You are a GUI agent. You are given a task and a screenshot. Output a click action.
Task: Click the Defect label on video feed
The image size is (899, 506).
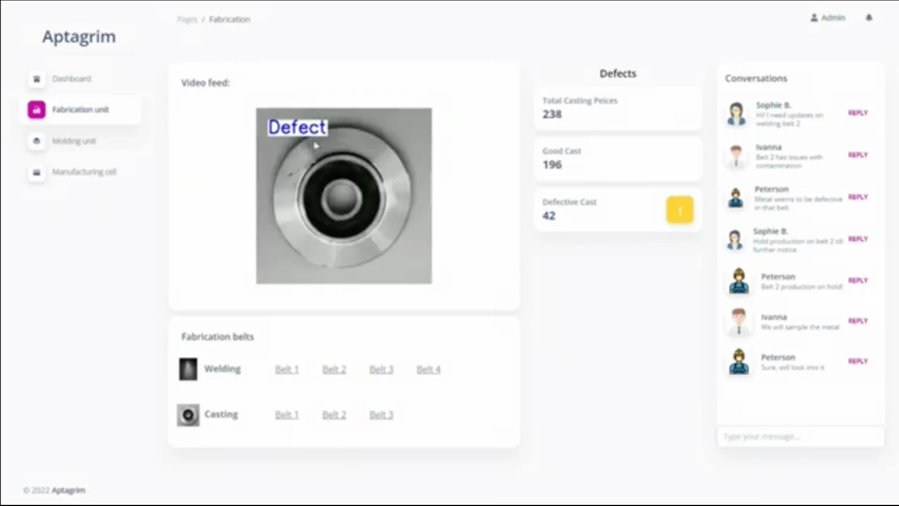(x=297, y=127)
